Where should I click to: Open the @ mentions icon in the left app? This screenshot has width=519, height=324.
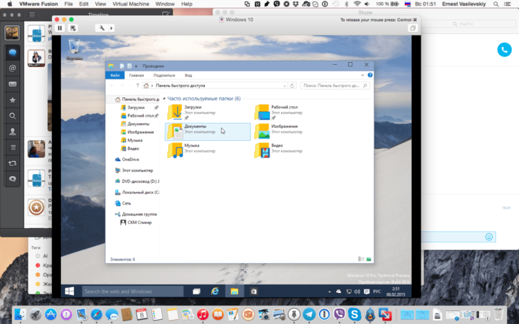click(12, 68)
